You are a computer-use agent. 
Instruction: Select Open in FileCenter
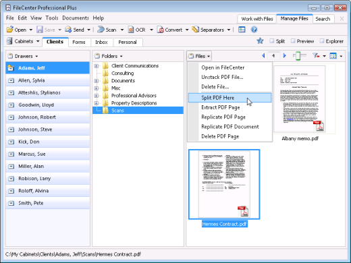(230, 67)
